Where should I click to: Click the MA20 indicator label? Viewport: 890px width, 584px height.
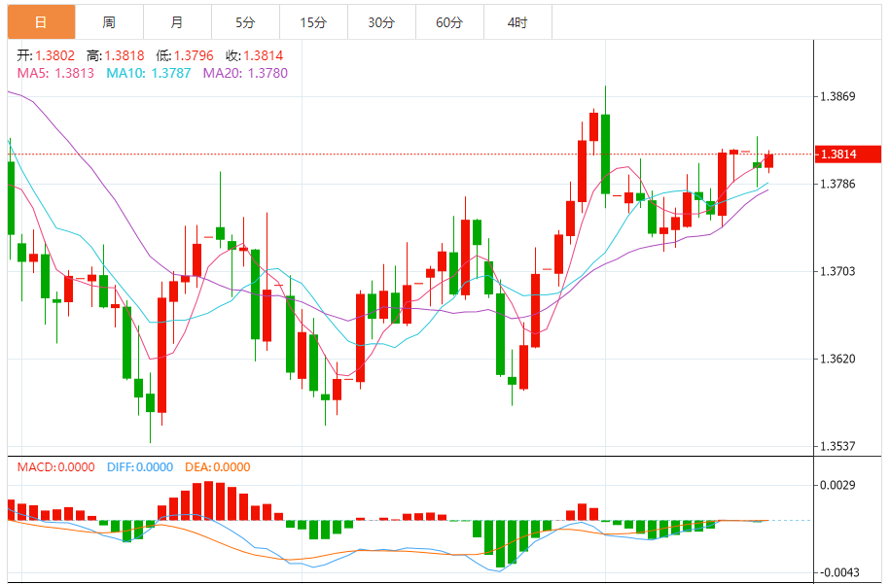245,73
